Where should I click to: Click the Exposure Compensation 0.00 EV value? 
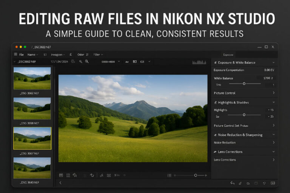pos(269,70)
